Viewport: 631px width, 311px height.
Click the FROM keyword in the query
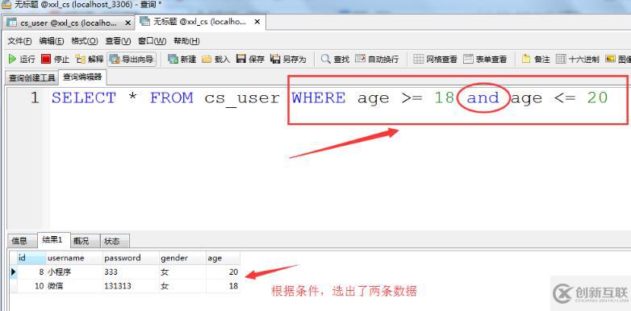pos(171,98)
